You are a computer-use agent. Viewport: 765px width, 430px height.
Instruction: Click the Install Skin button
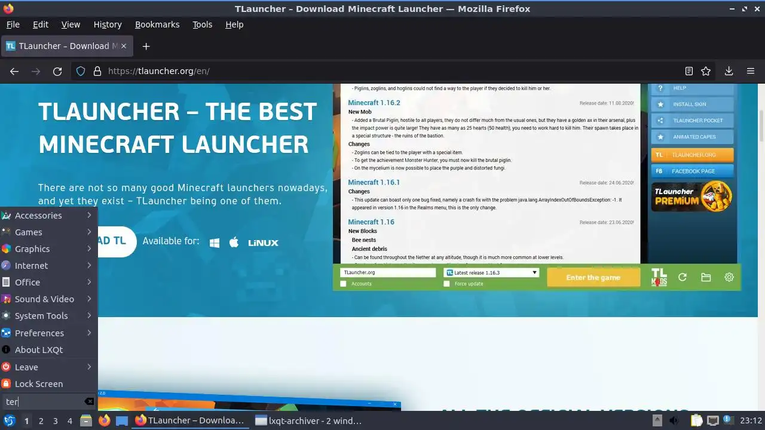point(692,104)
